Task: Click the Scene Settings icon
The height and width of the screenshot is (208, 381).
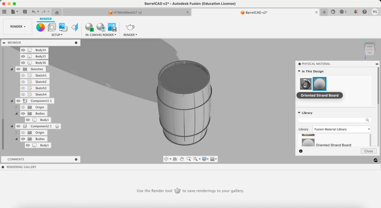Action: point(52,27)
